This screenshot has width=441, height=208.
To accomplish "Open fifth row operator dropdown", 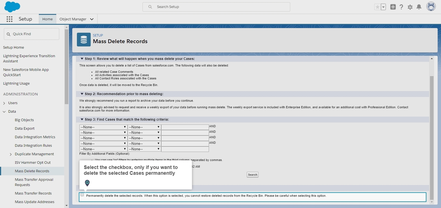I will click(x=144, y=149).
